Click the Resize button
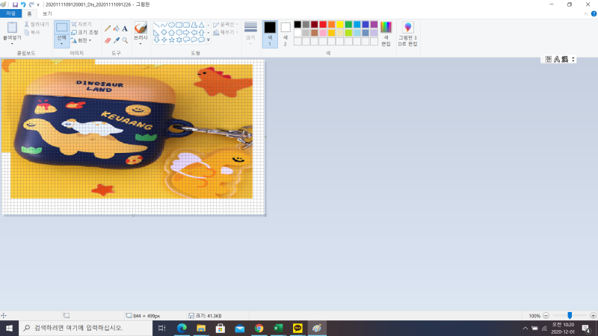 (x=85, y=32)
